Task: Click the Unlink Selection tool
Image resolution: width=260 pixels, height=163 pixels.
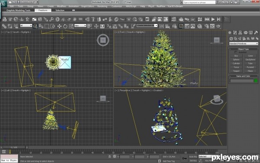Action: tap(10, 26)
